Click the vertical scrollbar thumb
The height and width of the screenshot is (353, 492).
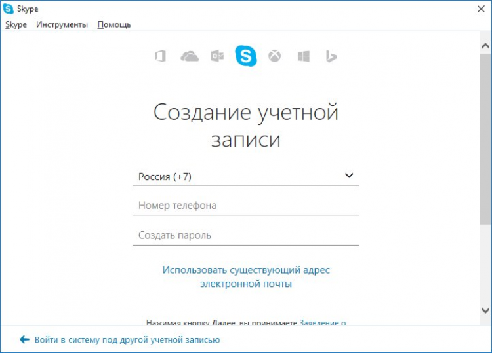click(485, 139)
